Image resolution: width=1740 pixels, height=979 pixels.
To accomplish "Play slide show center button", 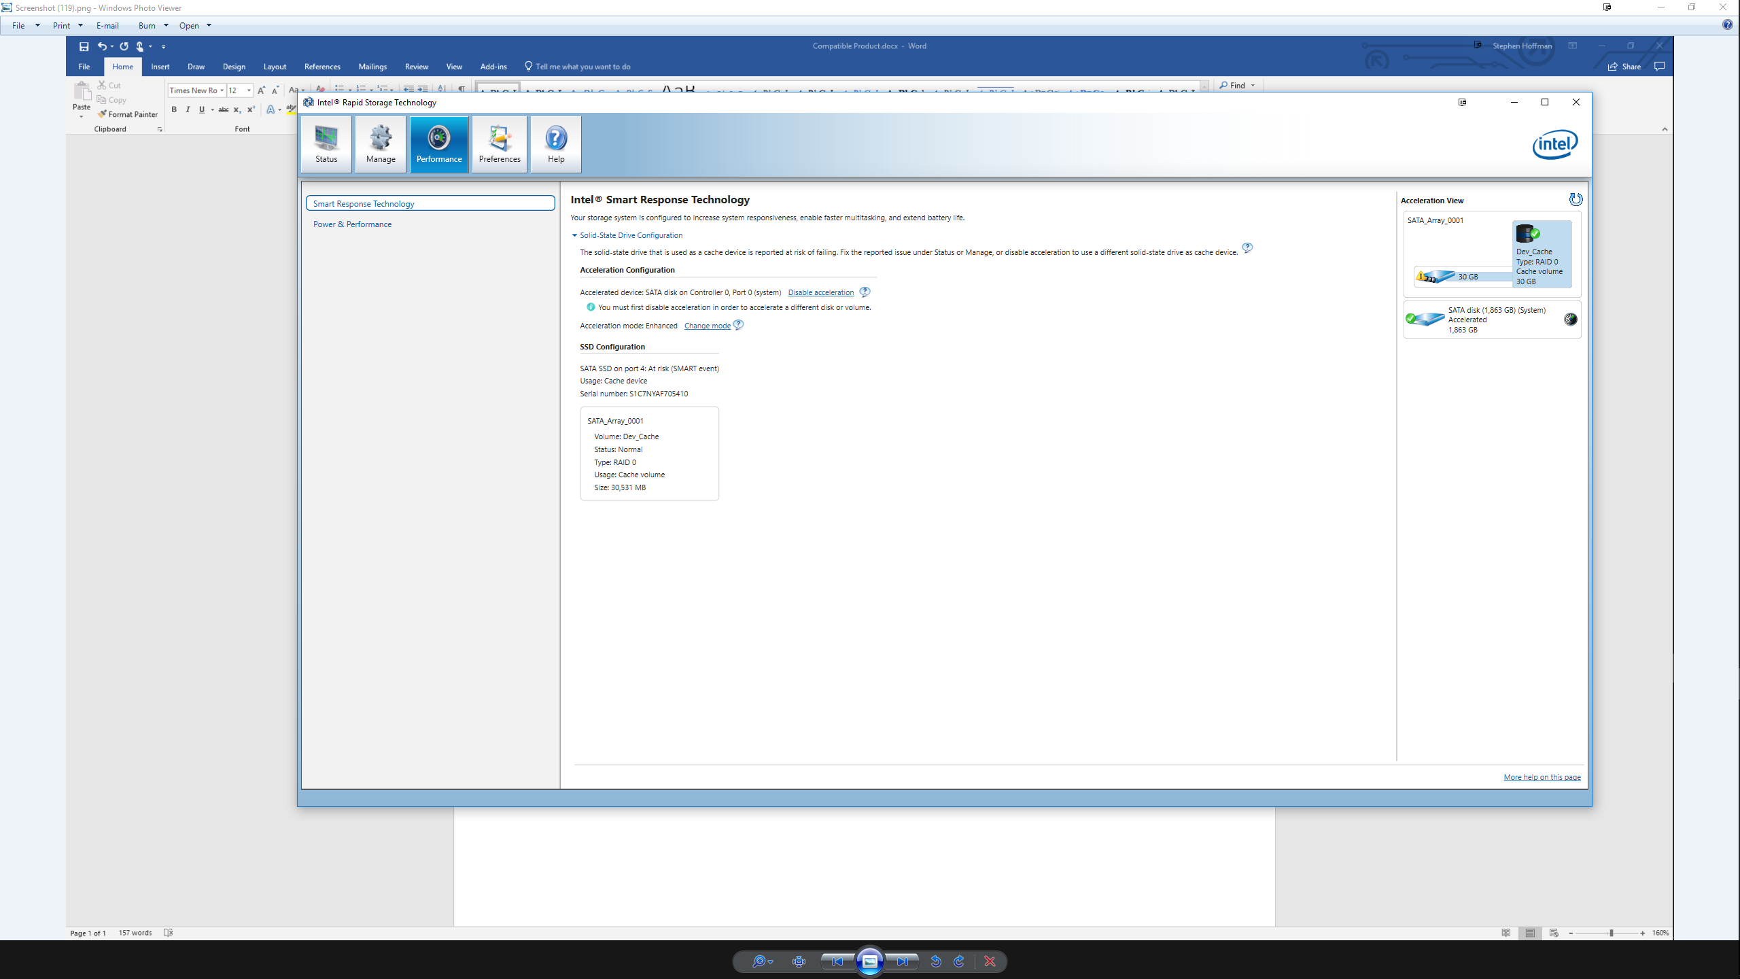I will pyautogui.click(x=870, y=961).
